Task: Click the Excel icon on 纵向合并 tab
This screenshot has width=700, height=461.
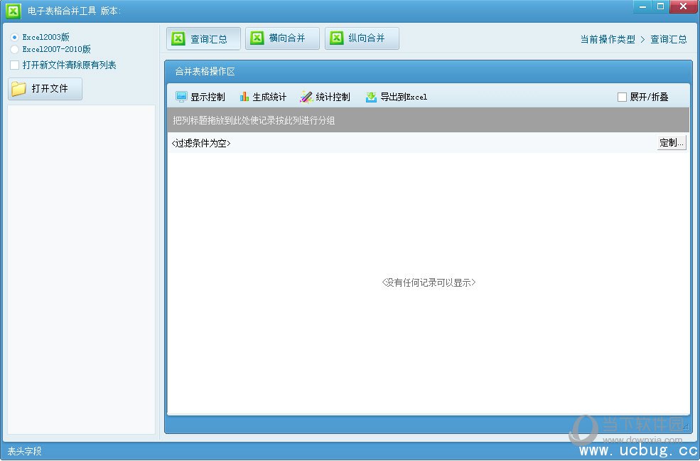Action: tap(335, 38)
